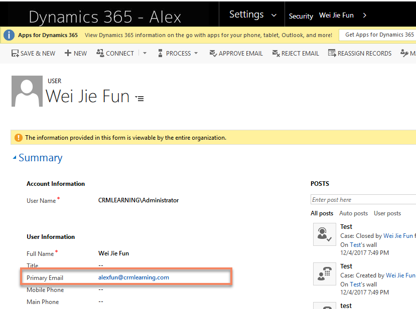Click the Enter post here field
The width and height of the screenshot is (416, 309).
tap(363, 200)
